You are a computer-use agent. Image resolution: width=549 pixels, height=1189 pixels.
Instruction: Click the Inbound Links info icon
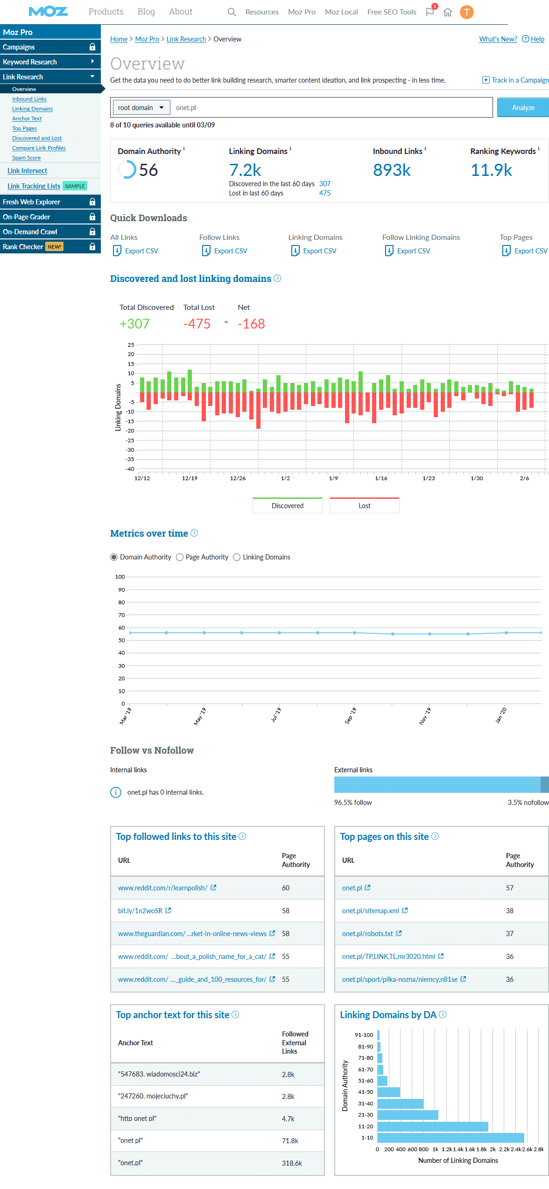(425, 149)
